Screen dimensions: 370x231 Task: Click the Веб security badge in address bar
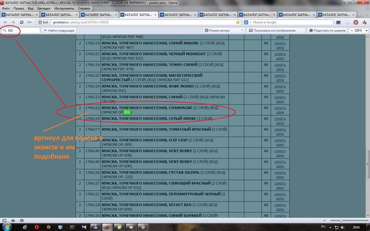43,22
